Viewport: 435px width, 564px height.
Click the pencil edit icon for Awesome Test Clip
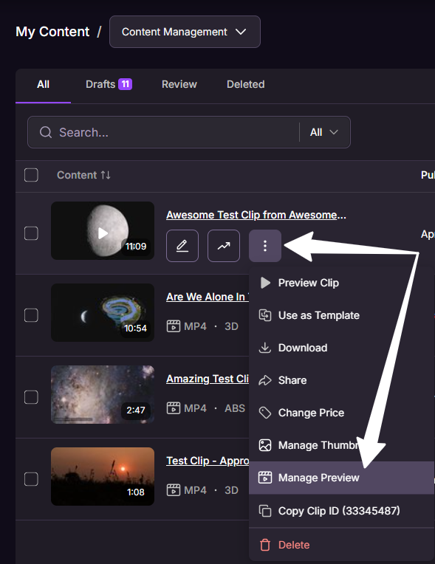point(182,246)
